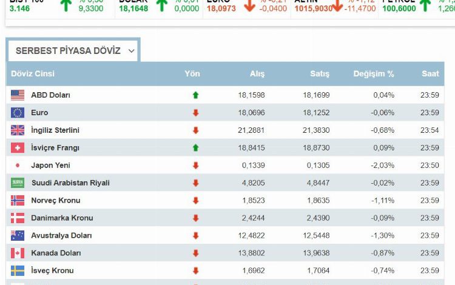455x285 pixels.
Task: Click the İsviçre Frangı Swiss flag icon
Action: pos(18,147)
